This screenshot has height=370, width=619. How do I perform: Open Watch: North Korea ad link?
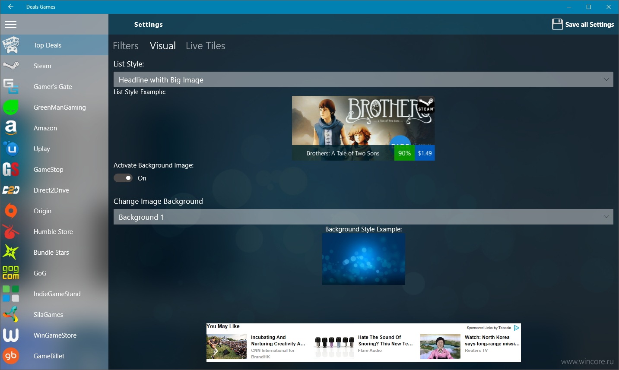pos(492,341)
